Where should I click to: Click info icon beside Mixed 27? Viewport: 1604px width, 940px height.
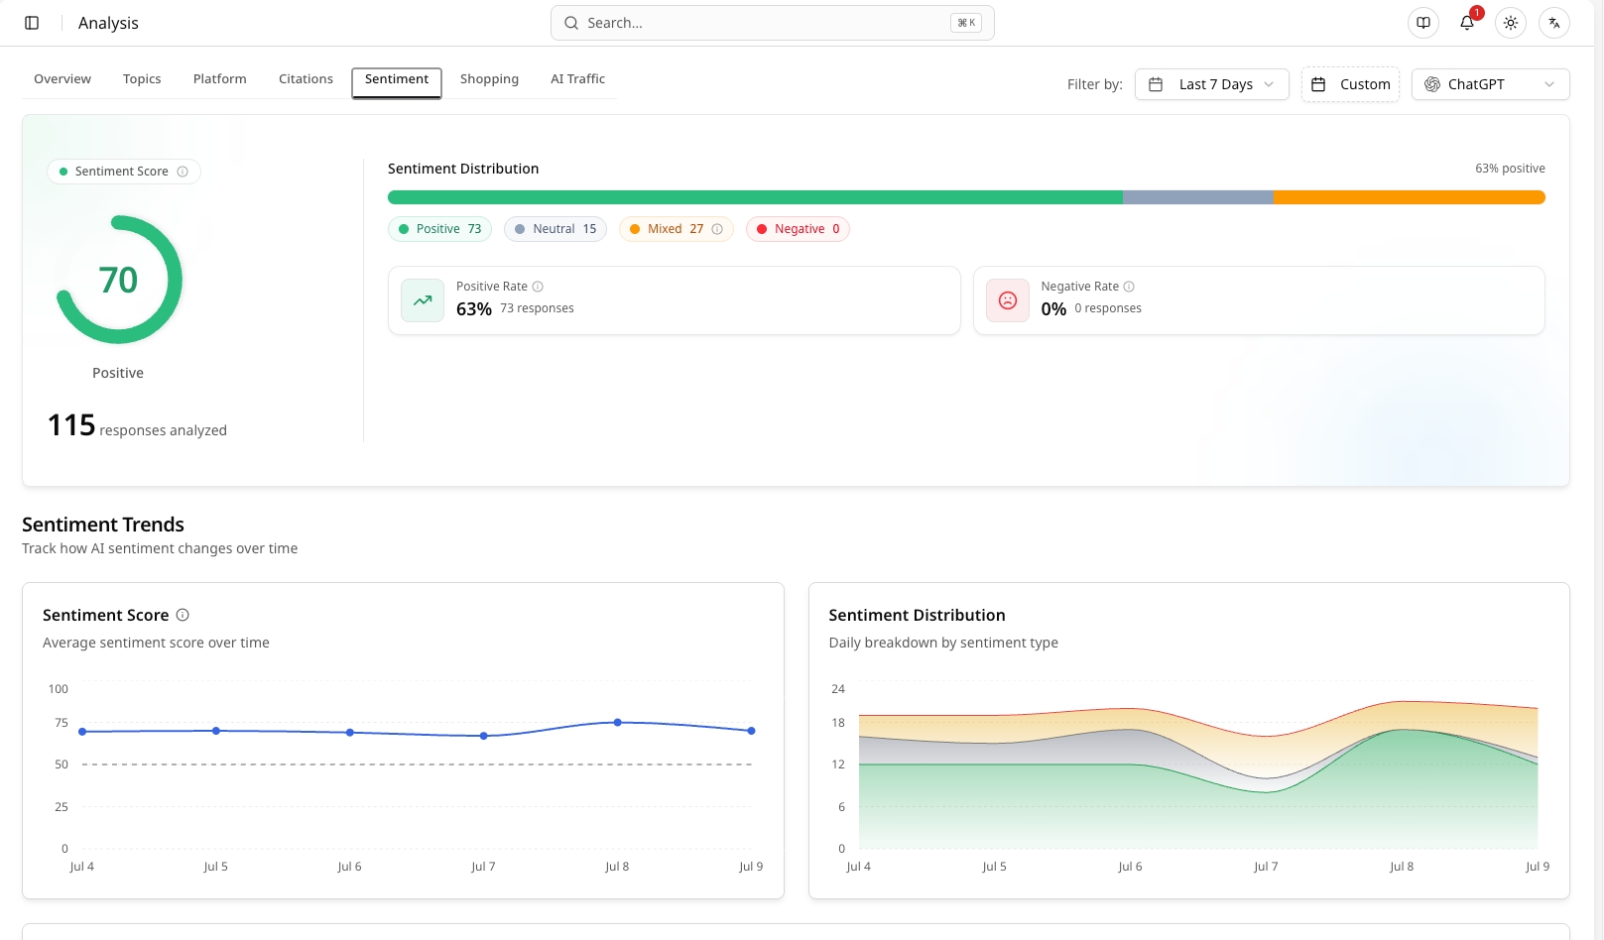click(x=717, y=229)
